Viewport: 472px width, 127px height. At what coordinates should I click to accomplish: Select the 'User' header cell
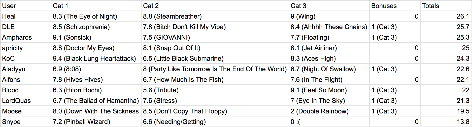click(25, 6)
